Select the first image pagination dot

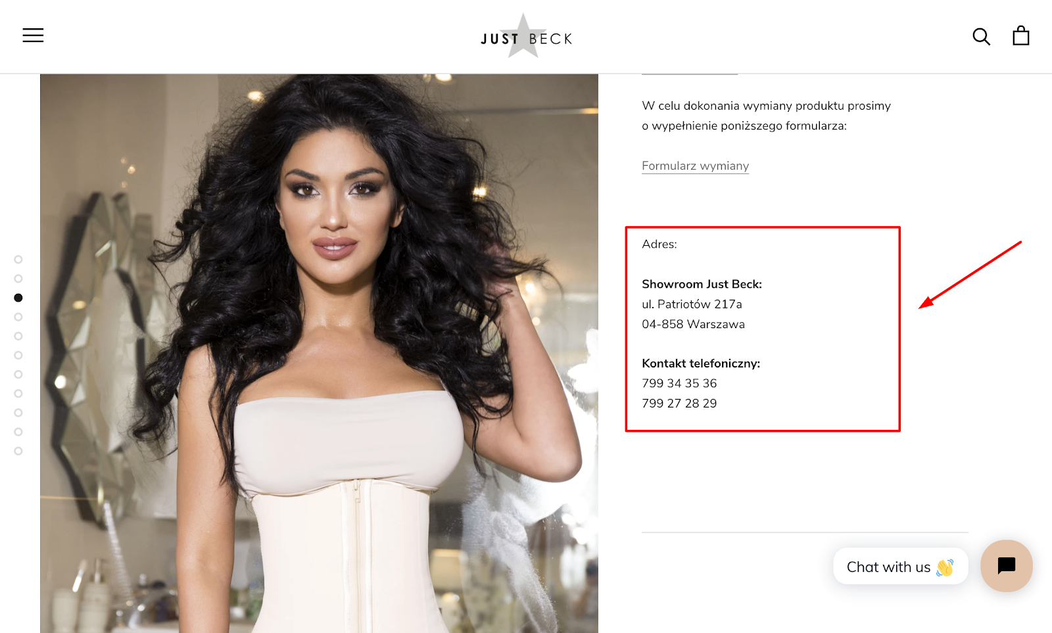(18, 260)
